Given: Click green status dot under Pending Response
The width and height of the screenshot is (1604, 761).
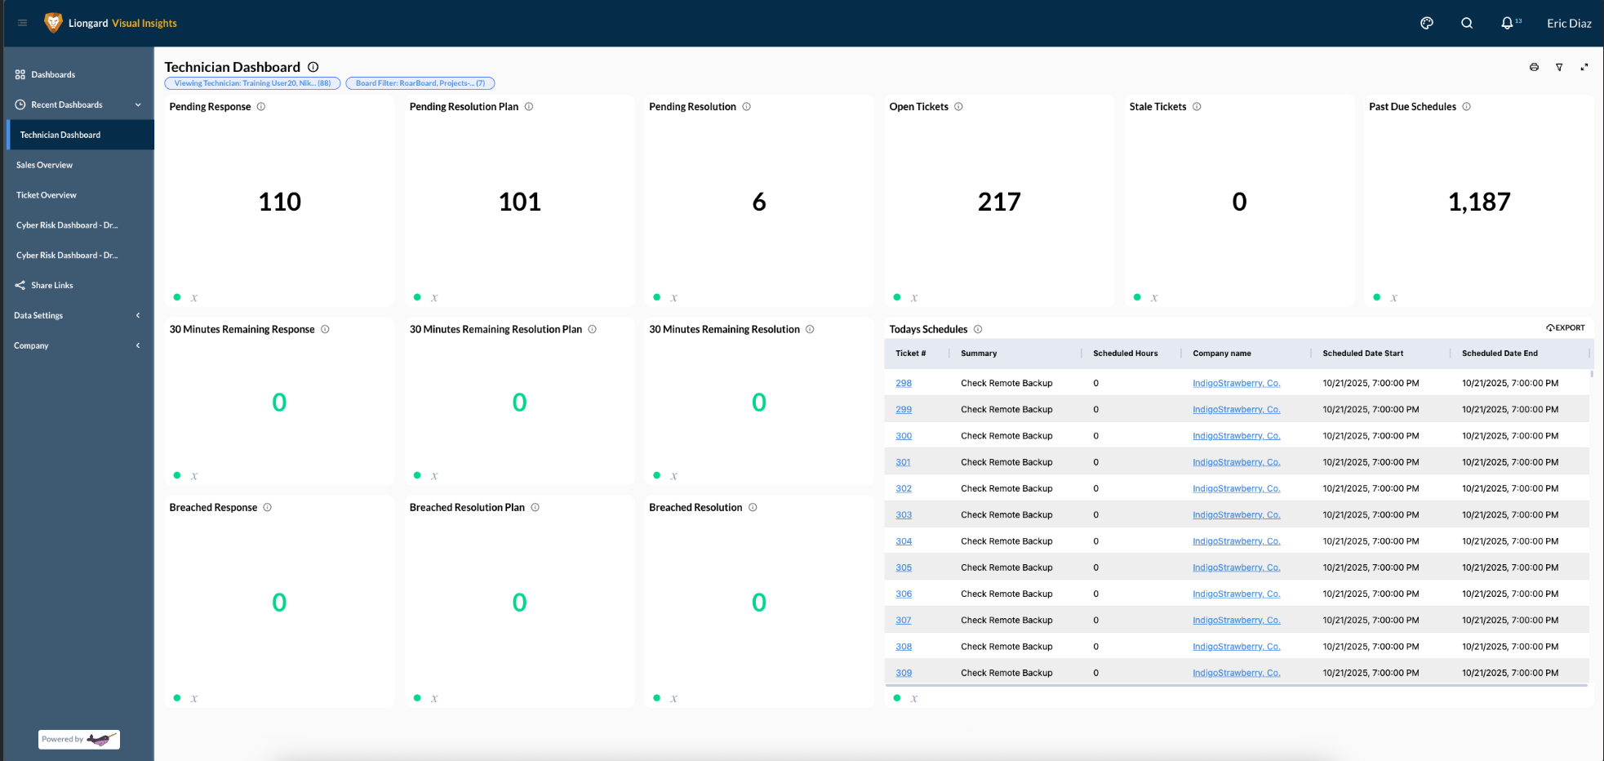Looking at the screenshot, I should coord(177,297).
